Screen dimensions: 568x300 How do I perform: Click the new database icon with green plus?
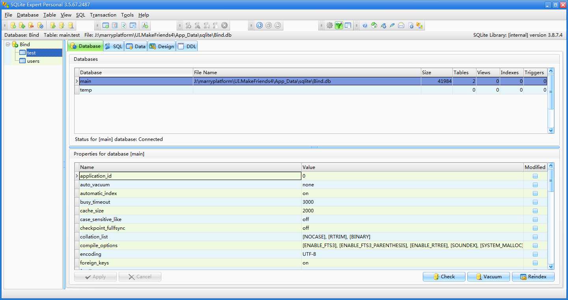[22, 25]
